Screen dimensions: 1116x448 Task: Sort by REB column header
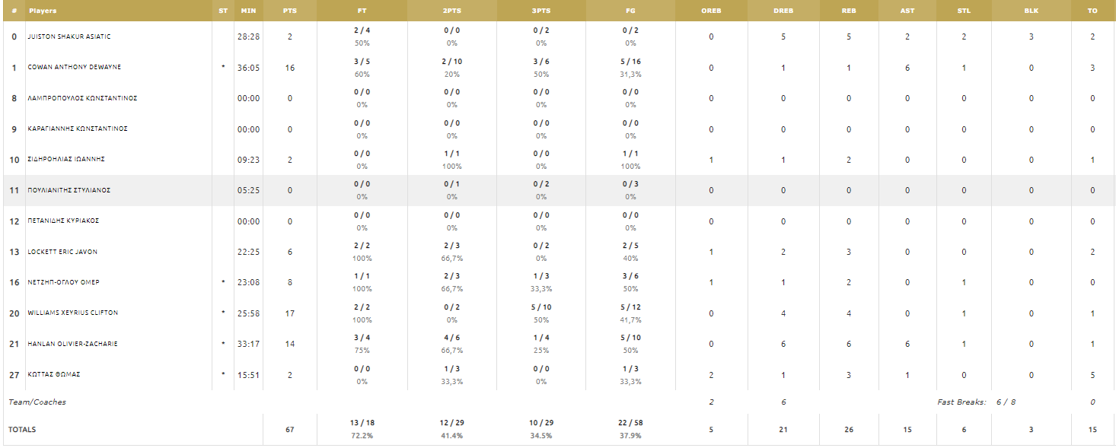point(849,11)
